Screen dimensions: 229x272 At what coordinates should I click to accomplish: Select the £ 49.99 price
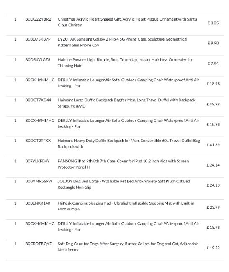[213, 104]
